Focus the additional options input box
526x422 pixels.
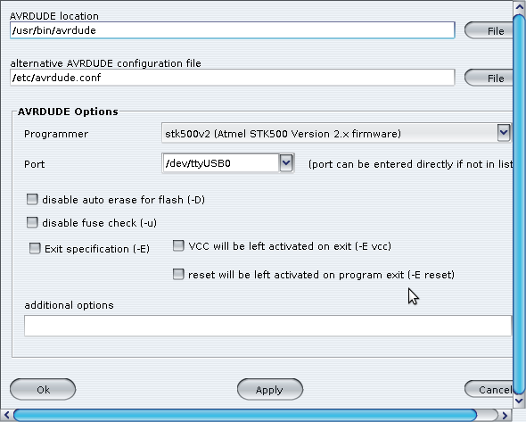pos(267,326)
